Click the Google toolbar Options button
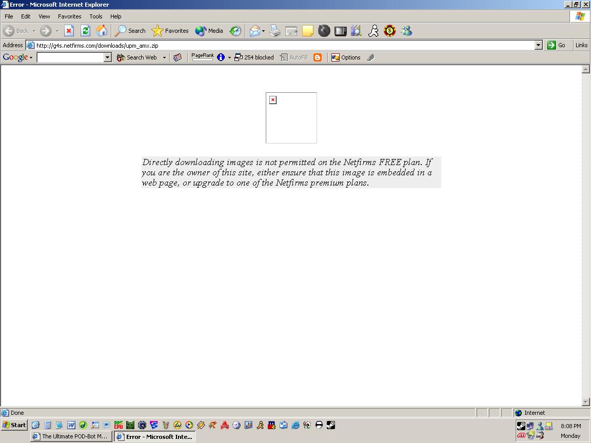The height and width of the screenshot is (443, 591). (x=346, y=57)
